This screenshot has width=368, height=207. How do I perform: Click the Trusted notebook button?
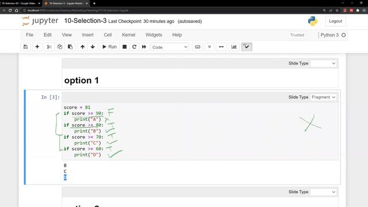click(297, 35)
